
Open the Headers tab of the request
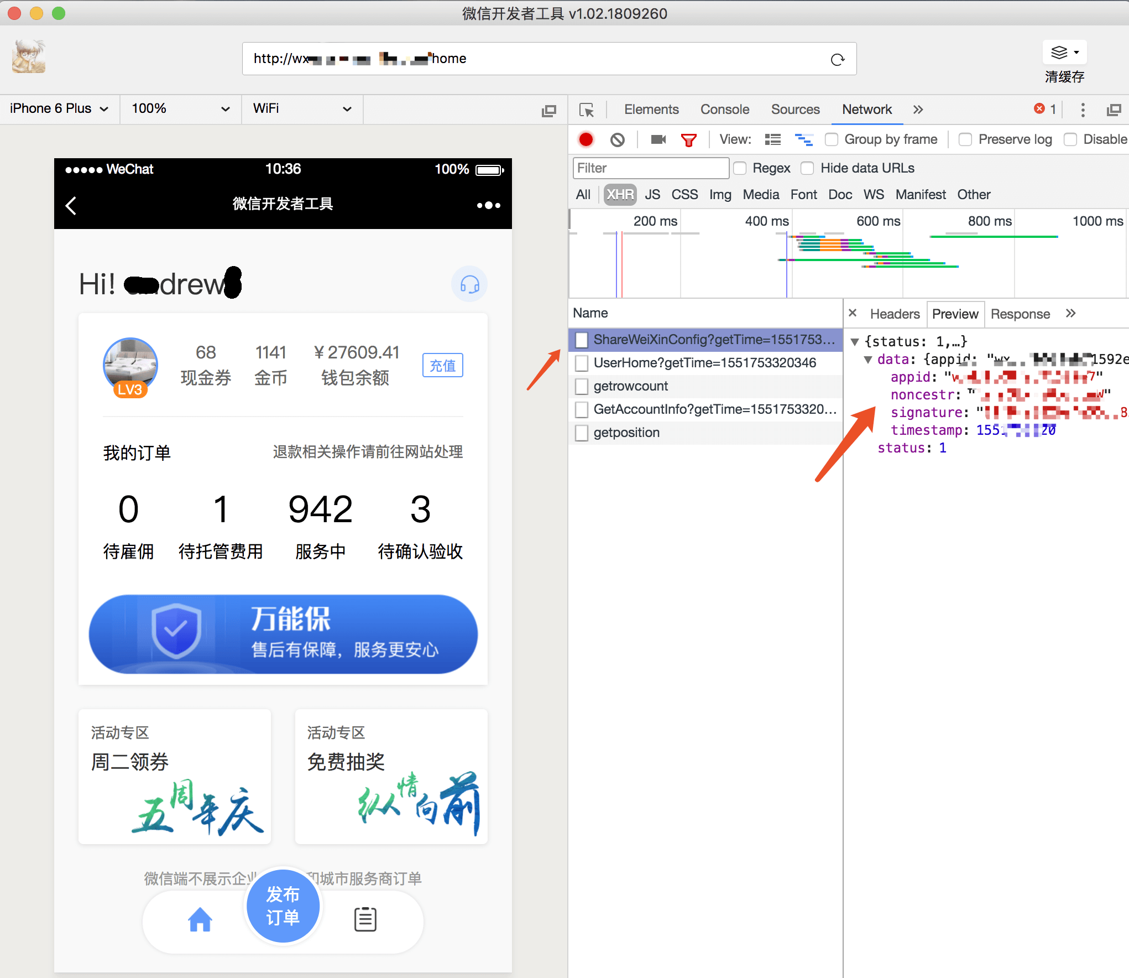(x=895, y=314)
